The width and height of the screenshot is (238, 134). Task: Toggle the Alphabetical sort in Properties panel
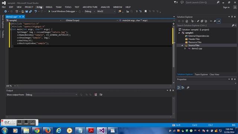[183, 87]
